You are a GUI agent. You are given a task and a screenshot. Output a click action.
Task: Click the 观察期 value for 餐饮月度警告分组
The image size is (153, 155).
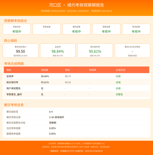(x=53, y=123)
